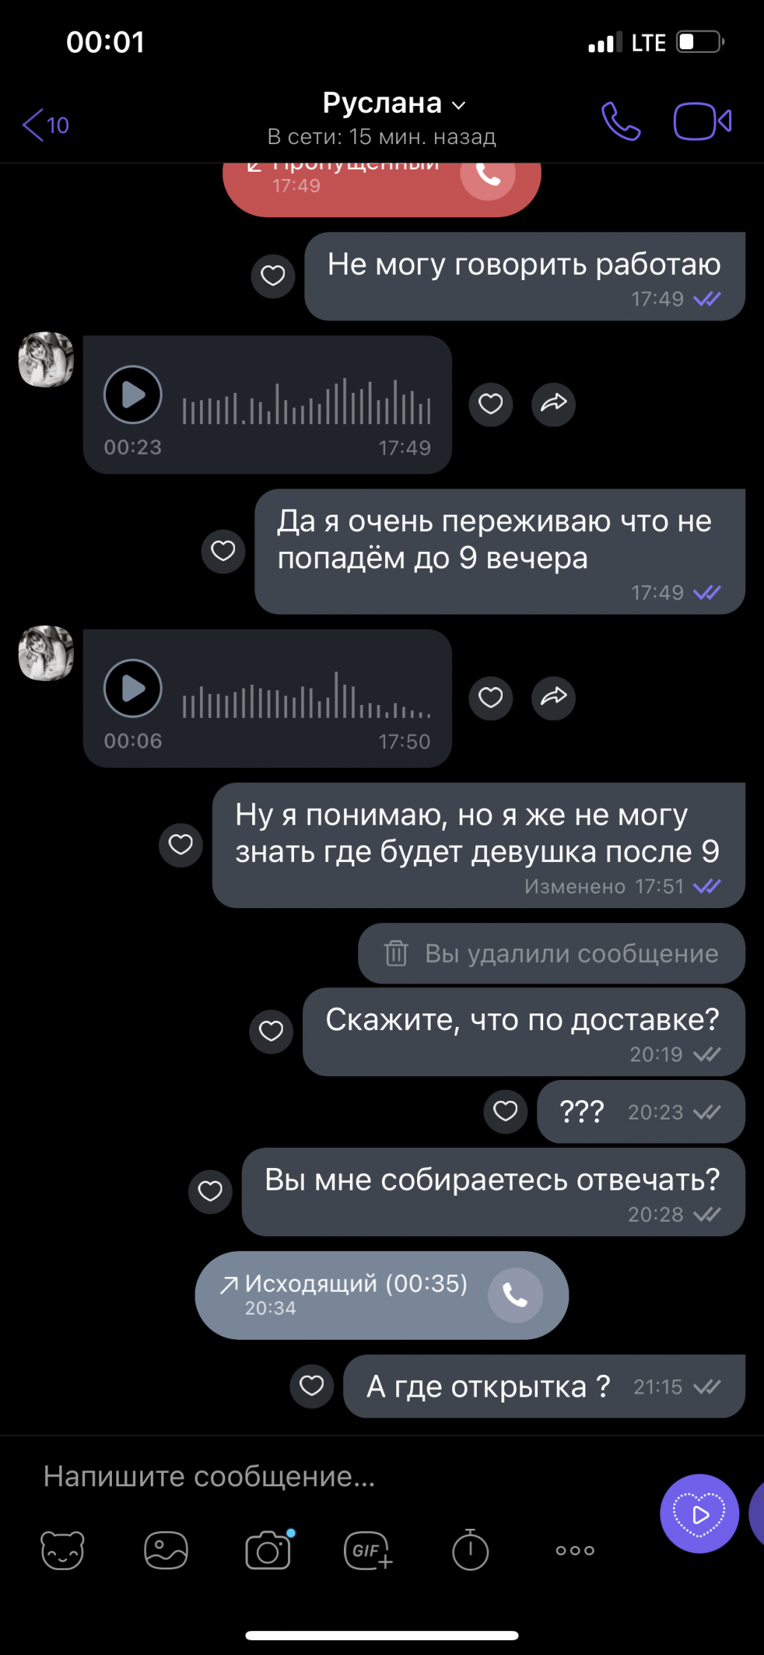Image resolution: width=764 pixels, height=1655 pixels.
Task: Like the '???' message
Action: tap(506, 1111)
